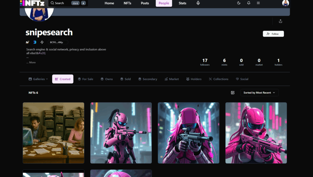The width and height of the screenshot is (313, 177).
Task: Expand the bio with the More link
Action: (31, 62)
